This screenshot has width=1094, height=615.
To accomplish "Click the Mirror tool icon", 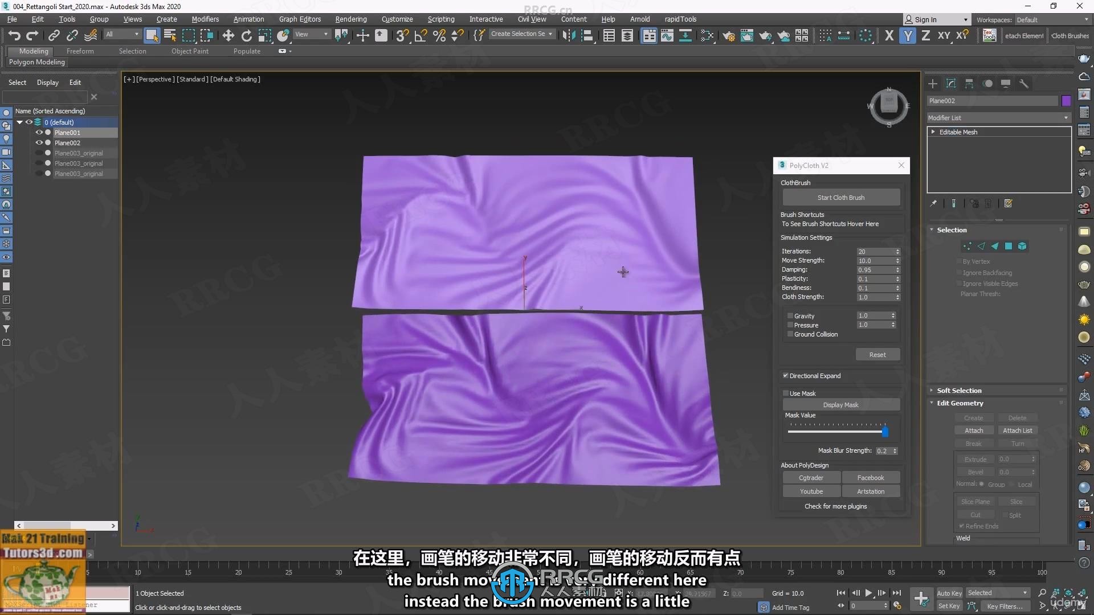I will pyautogui.click(x=568, y=35).
